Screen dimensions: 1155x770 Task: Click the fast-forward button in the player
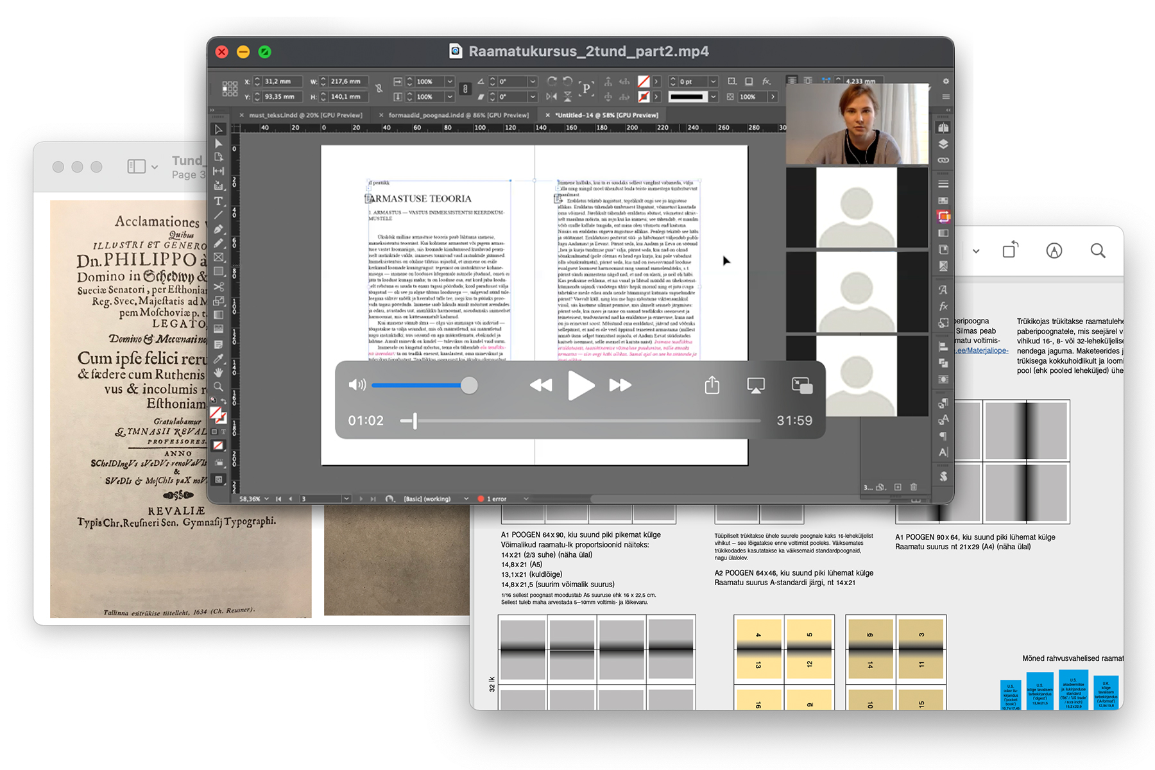point(620,385)
